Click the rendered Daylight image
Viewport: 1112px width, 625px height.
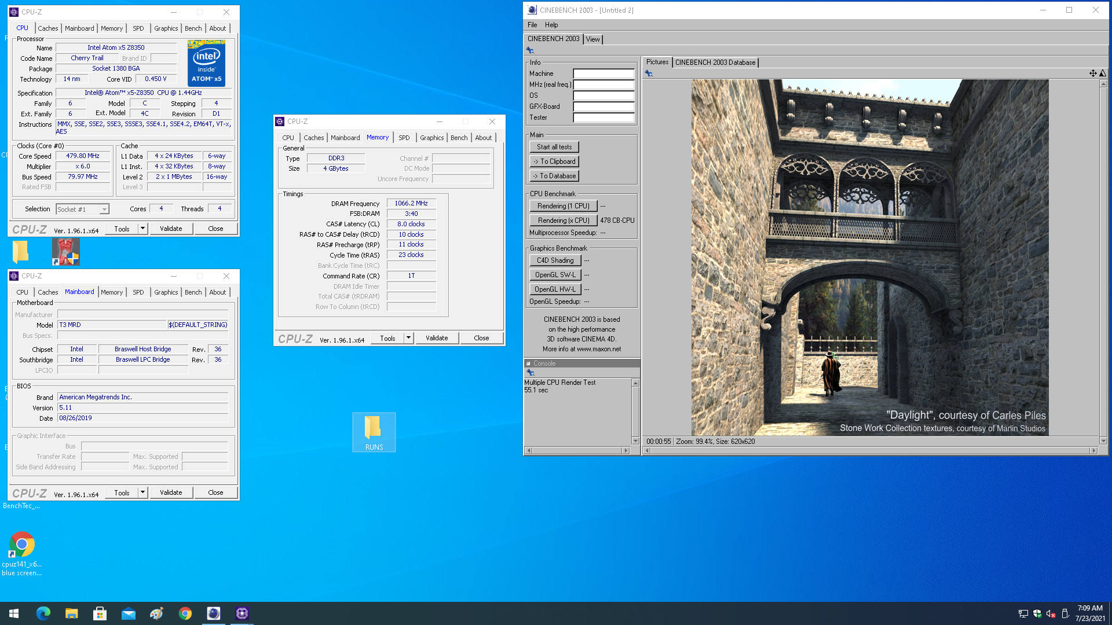[x=870, y=258]
